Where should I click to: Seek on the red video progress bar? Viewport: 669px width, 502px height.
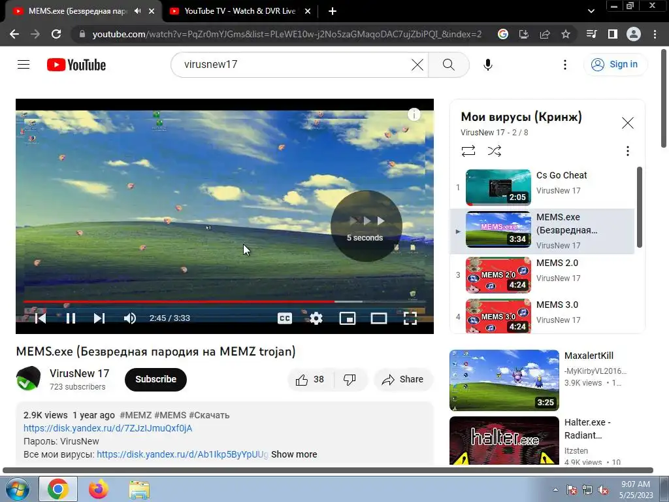pos(225,301)
